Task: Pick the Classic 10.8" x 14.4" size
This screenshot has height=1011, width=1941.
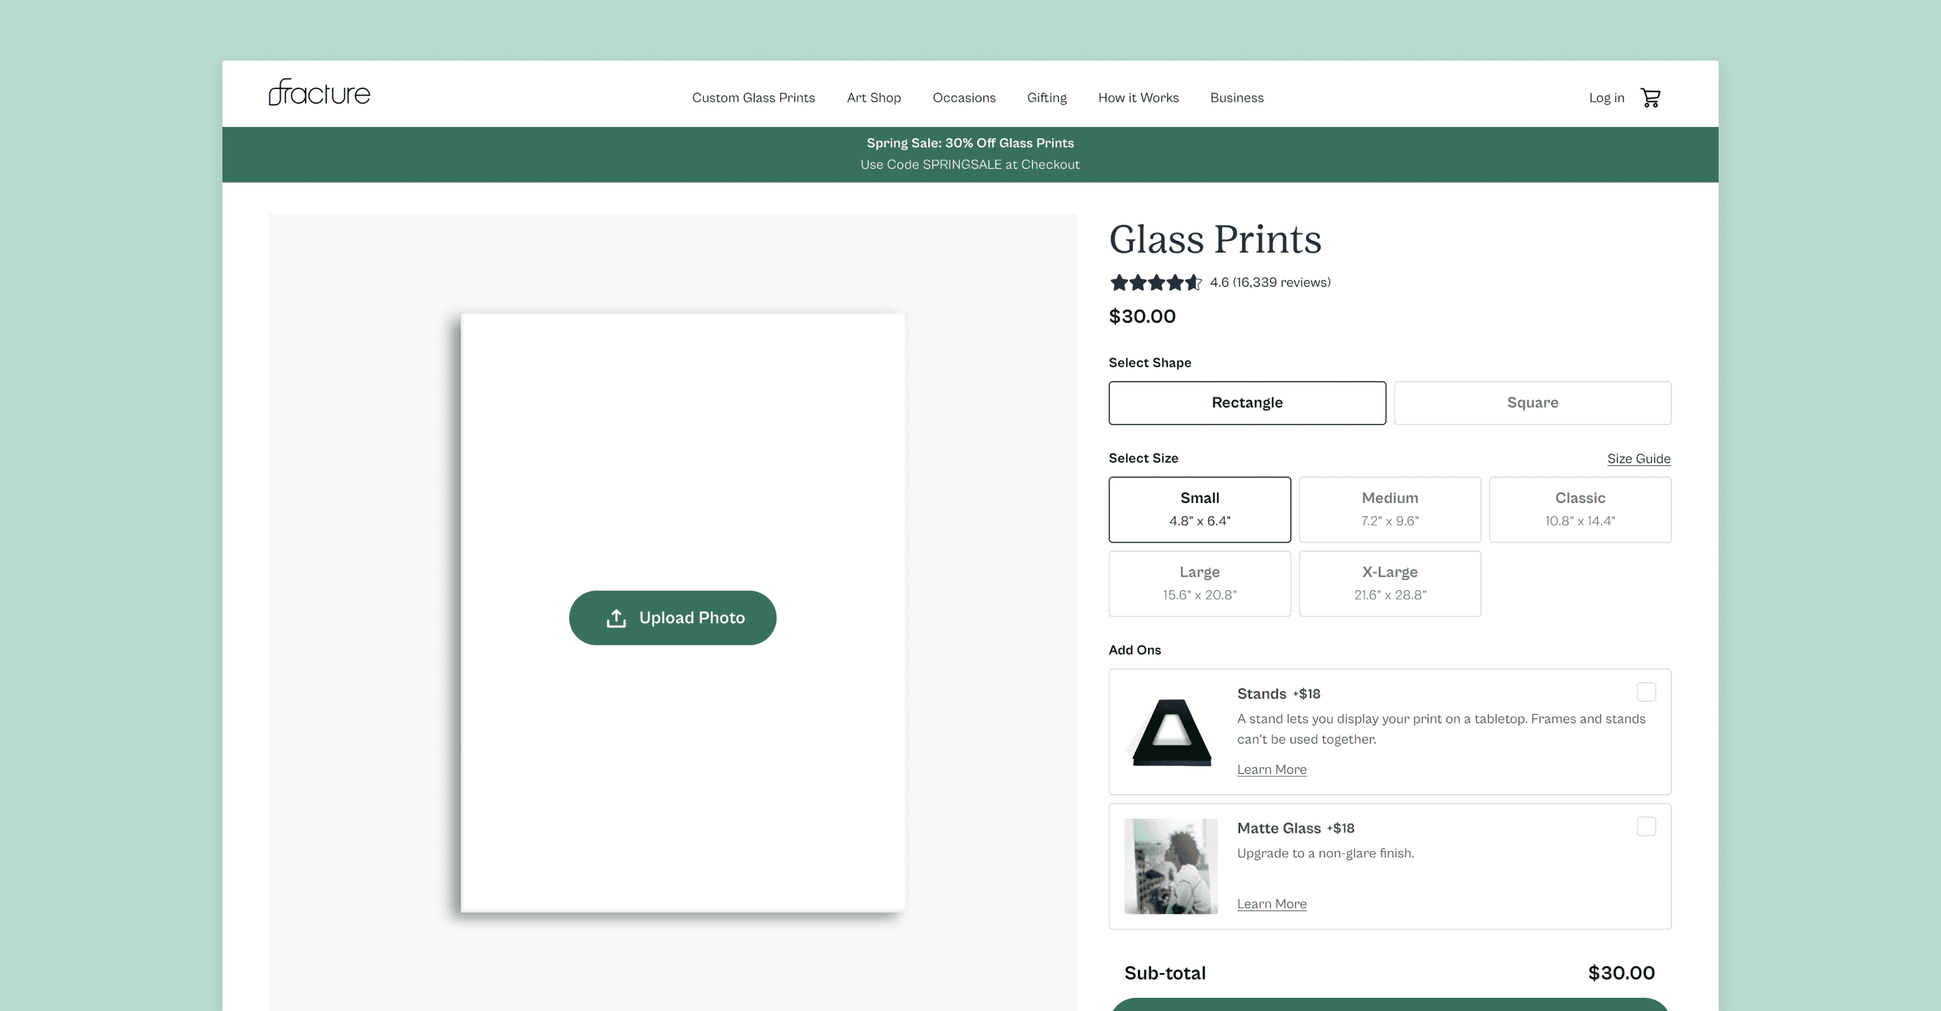Action: point(1580,509)
